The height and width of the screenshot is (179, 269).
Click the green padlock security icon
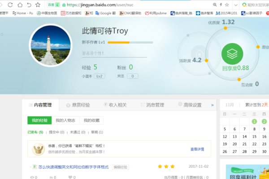pyautogui.click(x=64, y=5)
